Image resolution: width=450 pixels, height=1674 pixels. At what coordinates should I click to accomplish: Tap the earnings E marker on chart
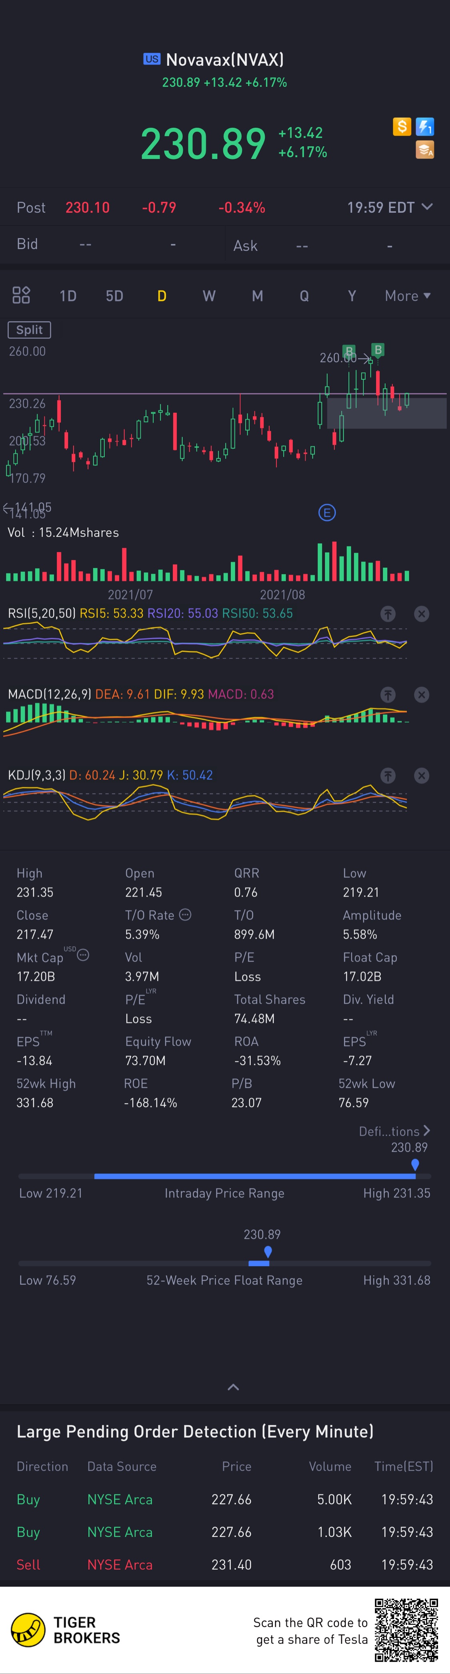[x=327, y=513]
